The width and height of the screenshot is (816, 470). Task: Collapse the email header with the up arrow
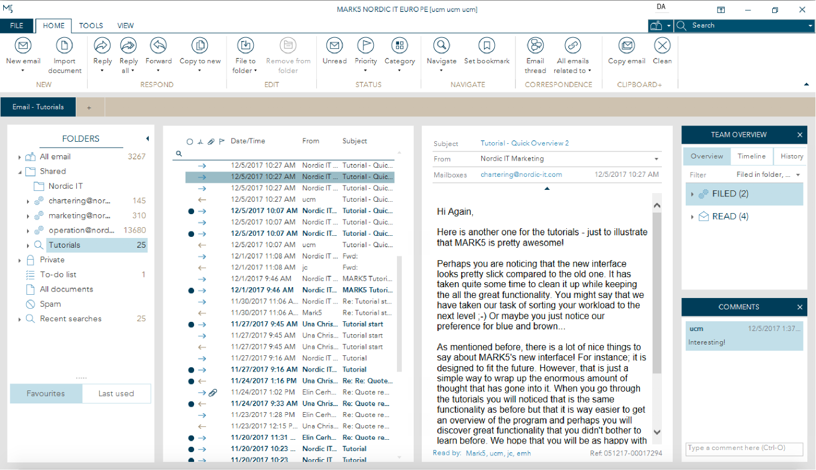tap(547, 188)
